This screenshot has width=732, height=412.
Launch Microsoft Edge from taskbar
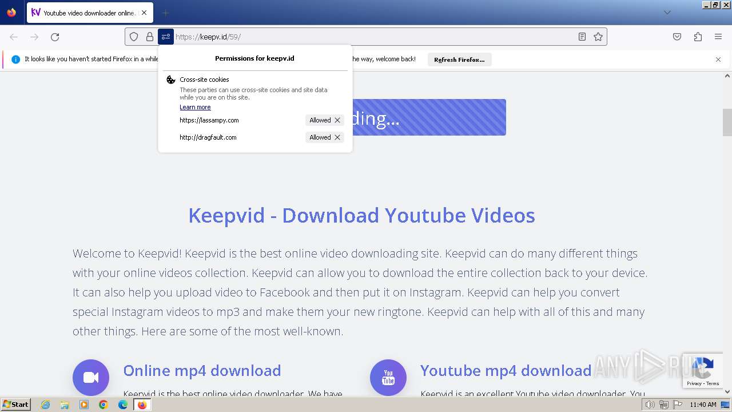(123, 405)
